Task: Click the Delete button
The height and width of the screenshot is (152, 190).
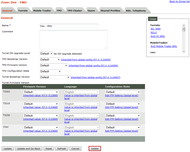Action: tap(95, 149)
